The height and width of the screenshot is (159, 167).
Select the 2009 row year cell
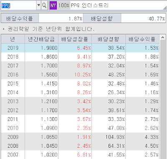pos(13,137)
